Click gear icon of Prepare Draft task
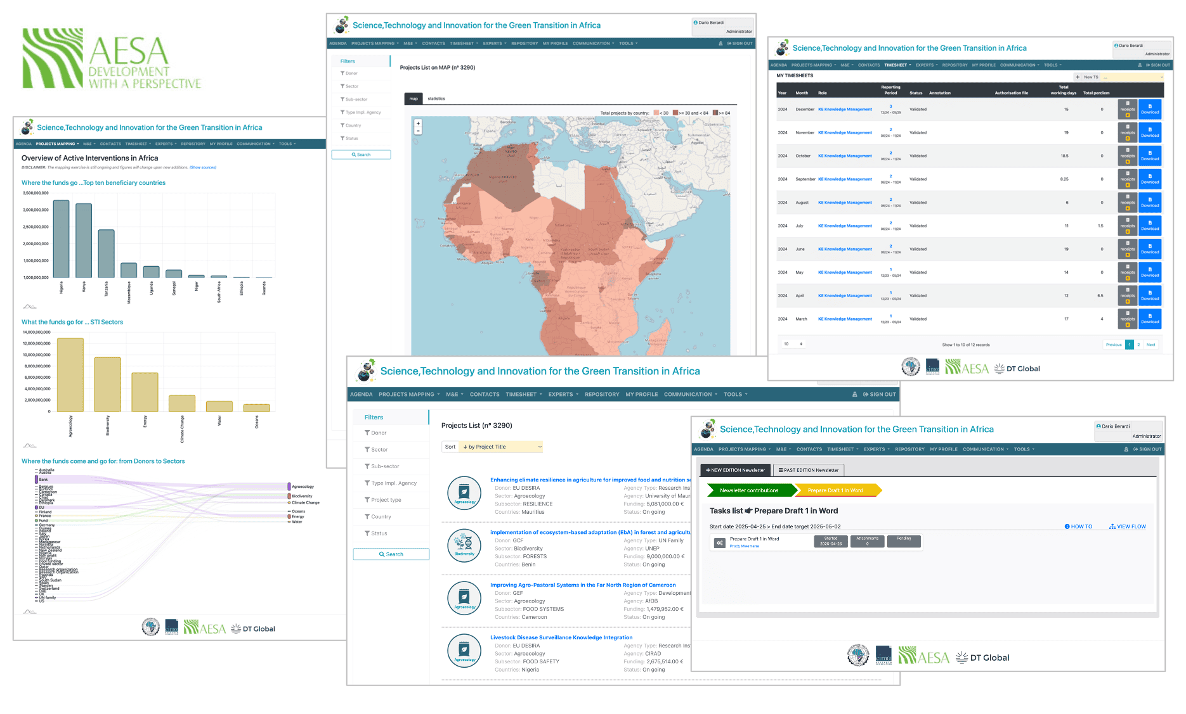The width and height of the screenshot is (1186, 714). tap(719, 542)
